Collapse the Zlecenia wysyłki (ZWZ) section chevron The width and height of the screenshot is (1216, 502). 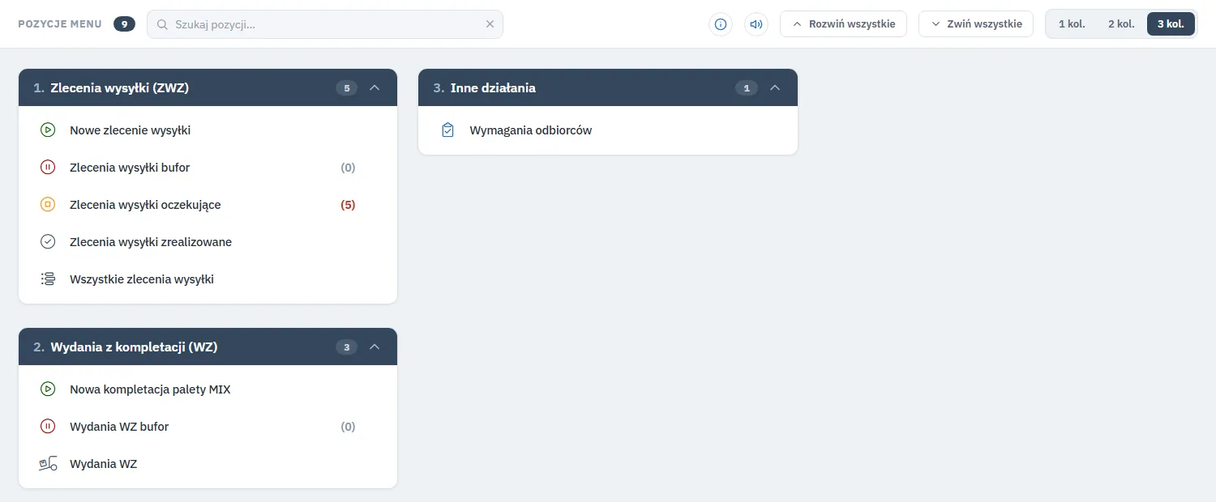(375, 87)
